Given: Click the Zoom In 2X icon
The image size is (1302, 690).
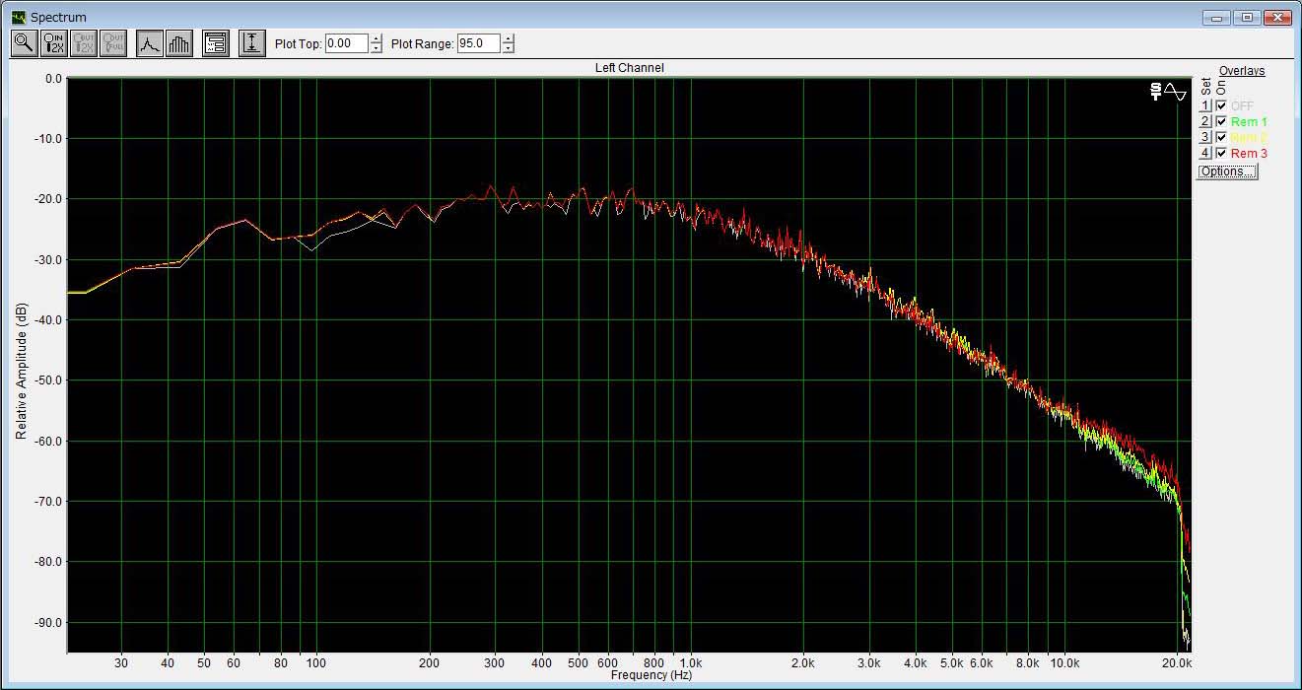Looking at the screenshot, I should [x=54, y=43].
